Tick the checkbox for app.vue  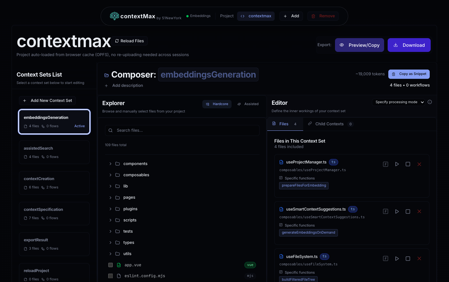110,265
